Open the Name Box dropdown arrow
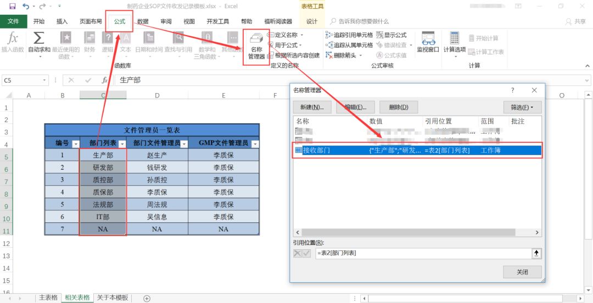This screenshot has height=303, width=593. coord(45,80)
